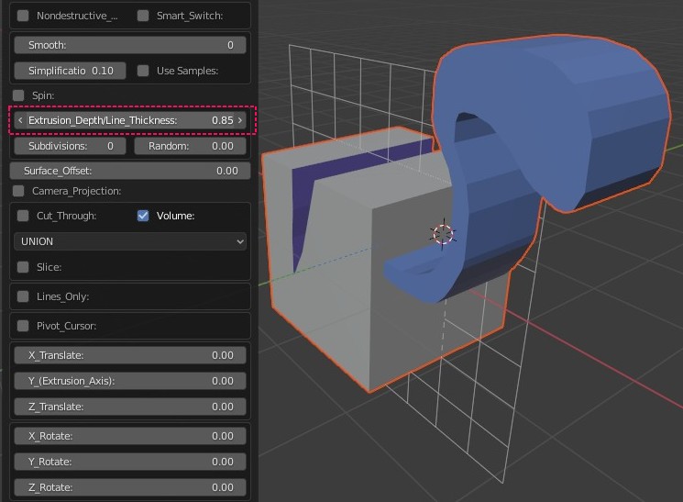Increase Extrusion_Depth with the right arrow
The height and width of the screenshot is (502, 683).
(240, 120)
